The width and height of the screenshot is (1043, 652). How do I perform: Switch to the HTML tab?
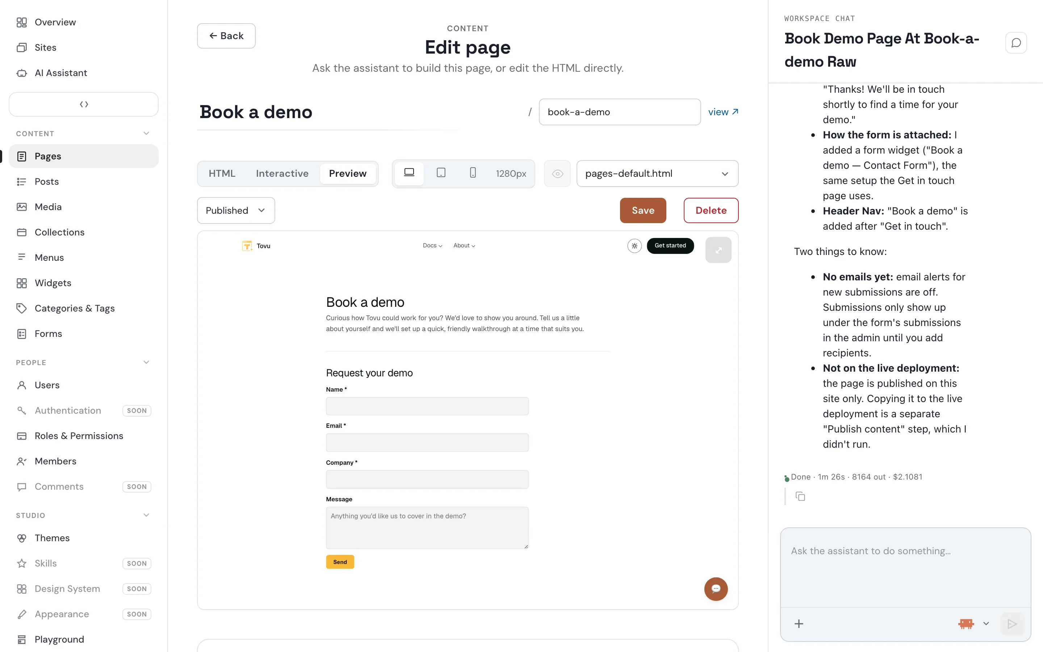pos(222,174)
